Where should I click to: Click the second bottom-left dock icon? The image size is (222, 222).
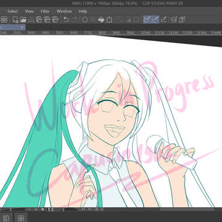[x=21, y=218]
